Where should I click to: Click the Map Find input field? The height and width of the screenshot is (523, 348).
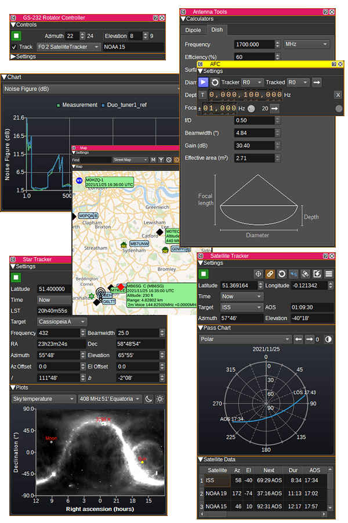[x=96, y=160]
